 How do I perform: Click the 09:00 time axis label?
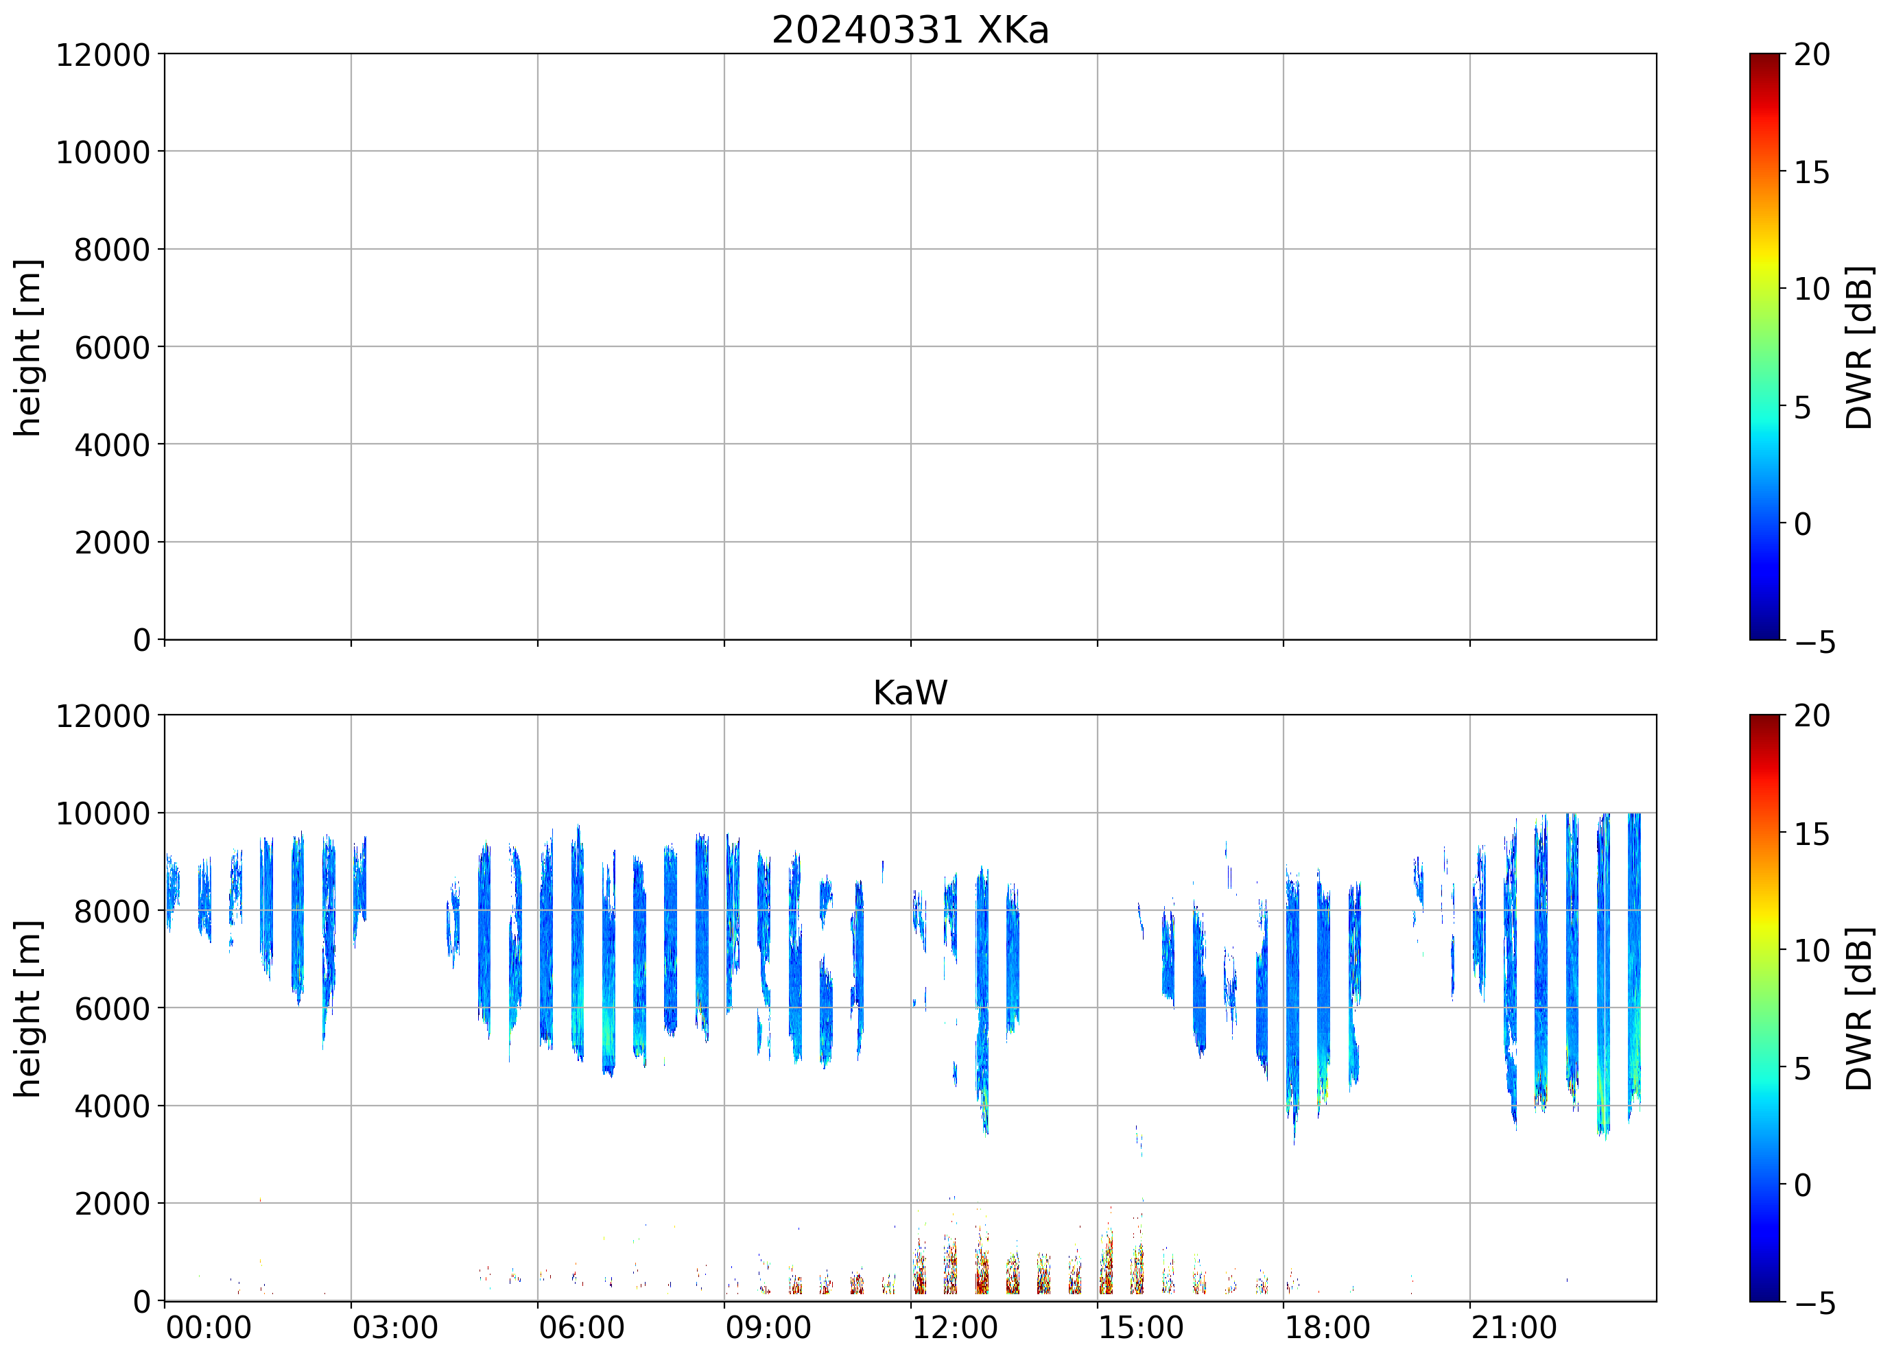click(x=768, y=1328)
